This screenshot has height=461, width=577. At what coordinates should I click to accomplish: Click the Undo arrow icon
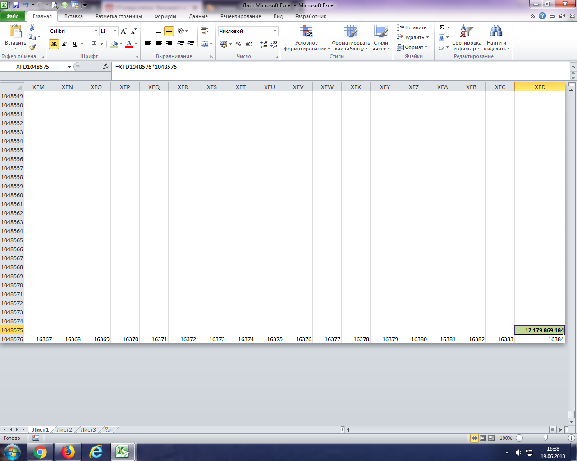26,5
